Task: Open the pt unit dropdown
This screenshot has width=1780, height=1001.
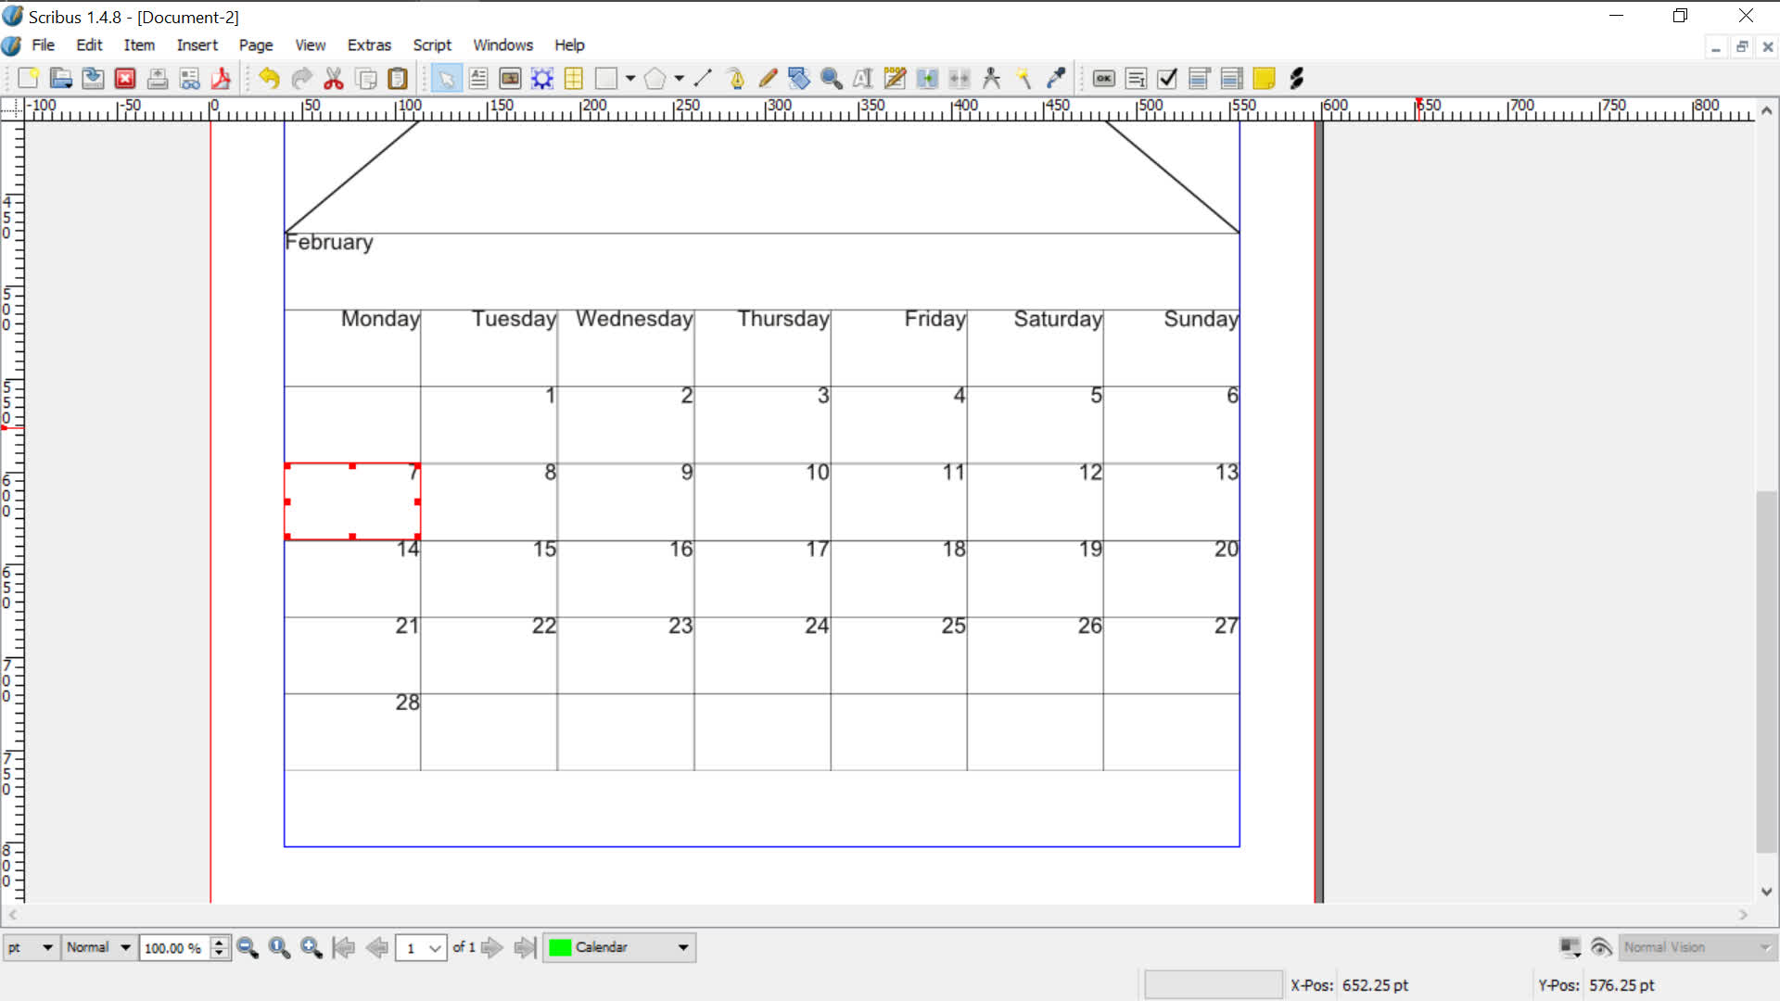Action: click(x=46, y=947)
